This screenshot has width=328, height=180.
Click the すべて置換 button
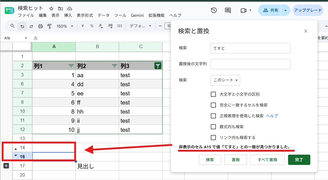tap(267, 160)
